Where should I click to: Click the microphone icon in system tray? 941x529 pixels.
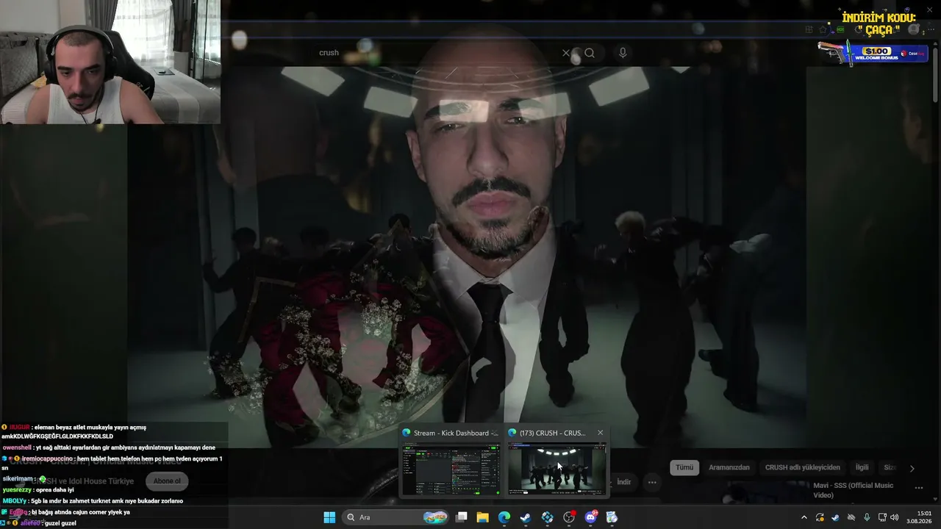click(867, 517)
